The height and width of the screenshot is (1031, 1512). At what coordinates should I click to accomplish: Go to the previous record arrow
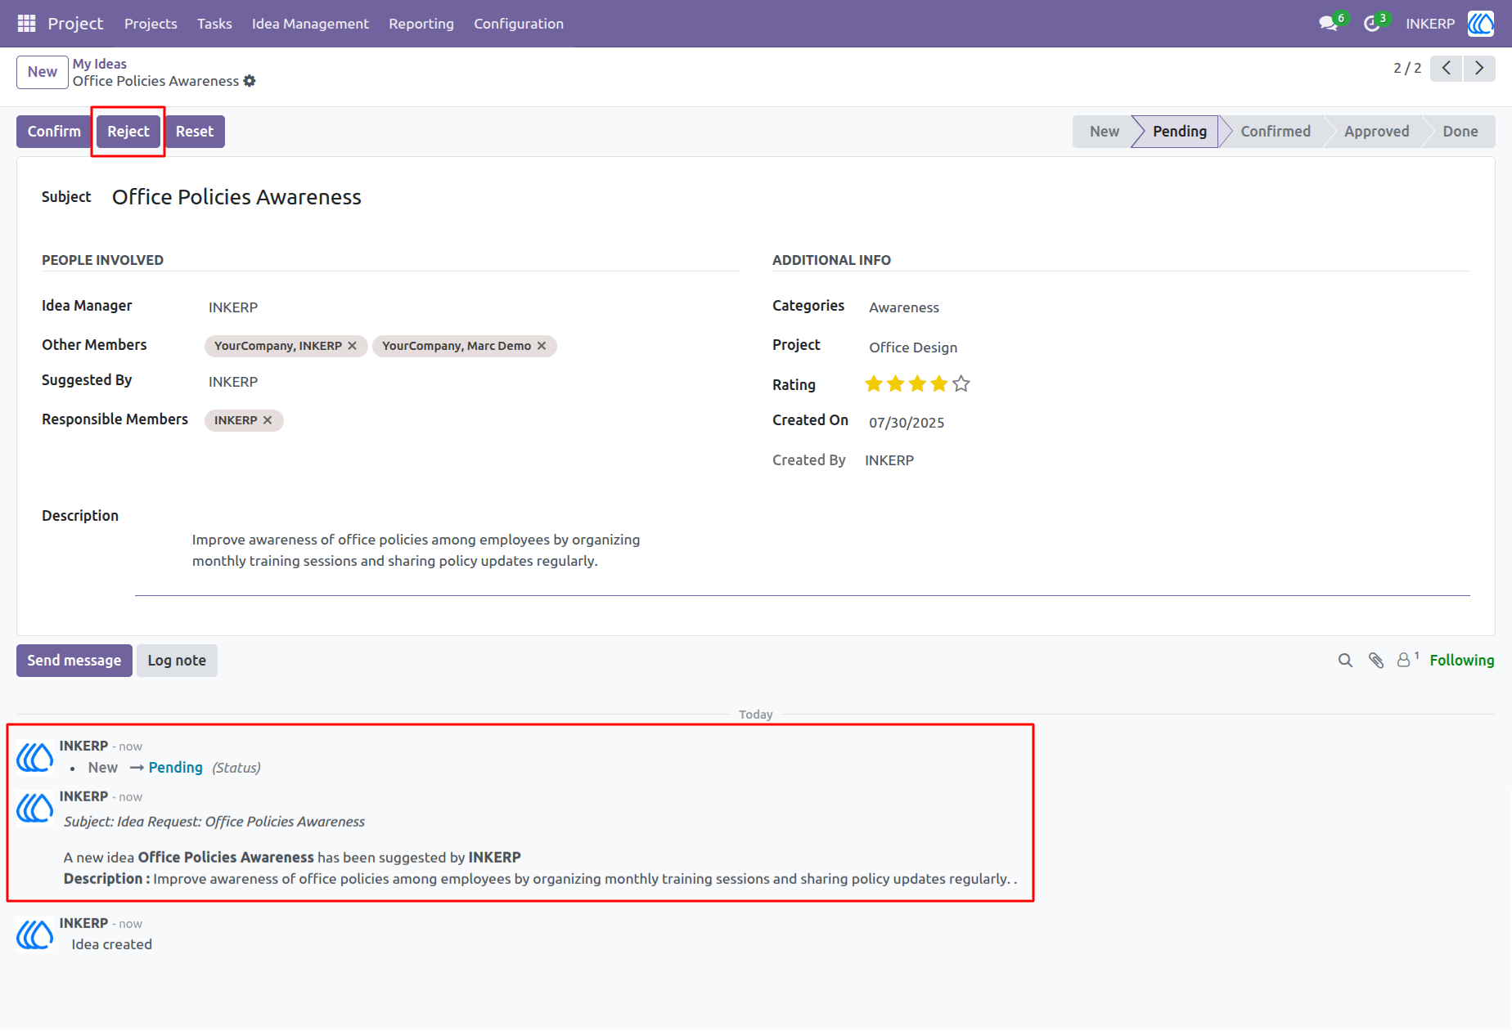[1446, 68]
